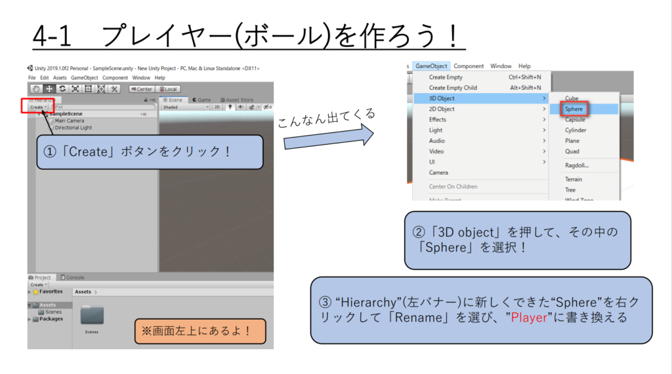Open the Hierarchy panel options menu icon
672x374 pixels.
[x=152, y=100]
